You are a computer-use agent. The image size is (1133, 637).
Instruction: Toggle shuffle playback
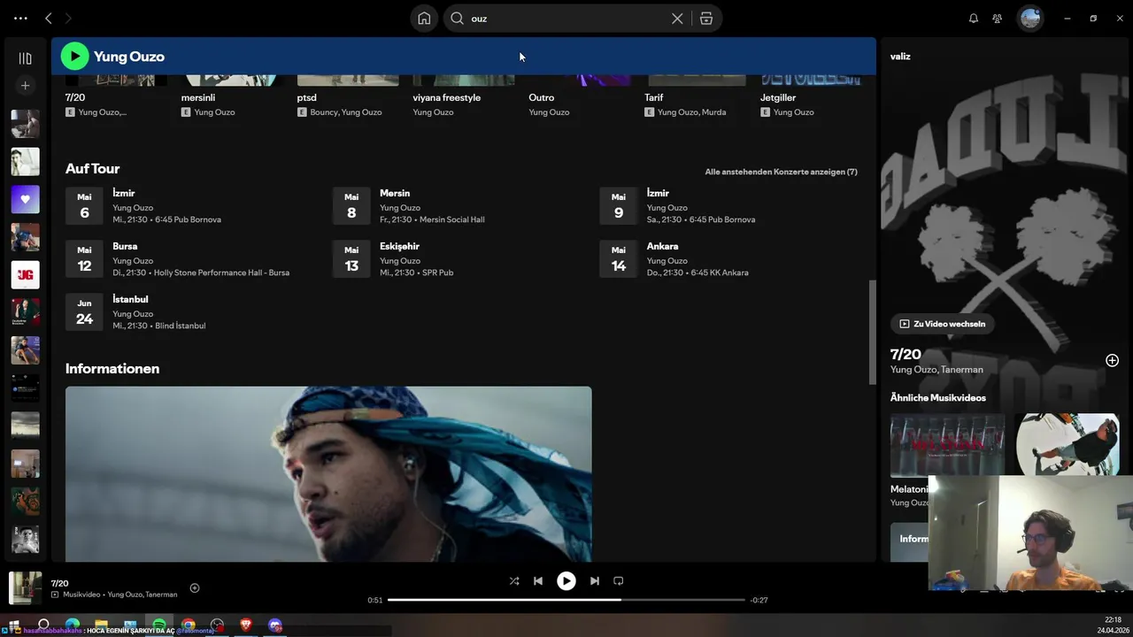[x=514, y=581]
